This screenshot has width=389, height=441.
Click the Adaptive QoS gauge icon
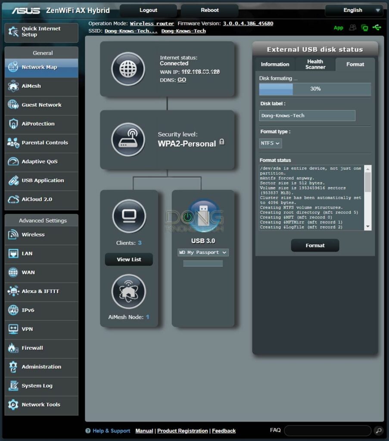pyautogui.click(x=13, y=161)
